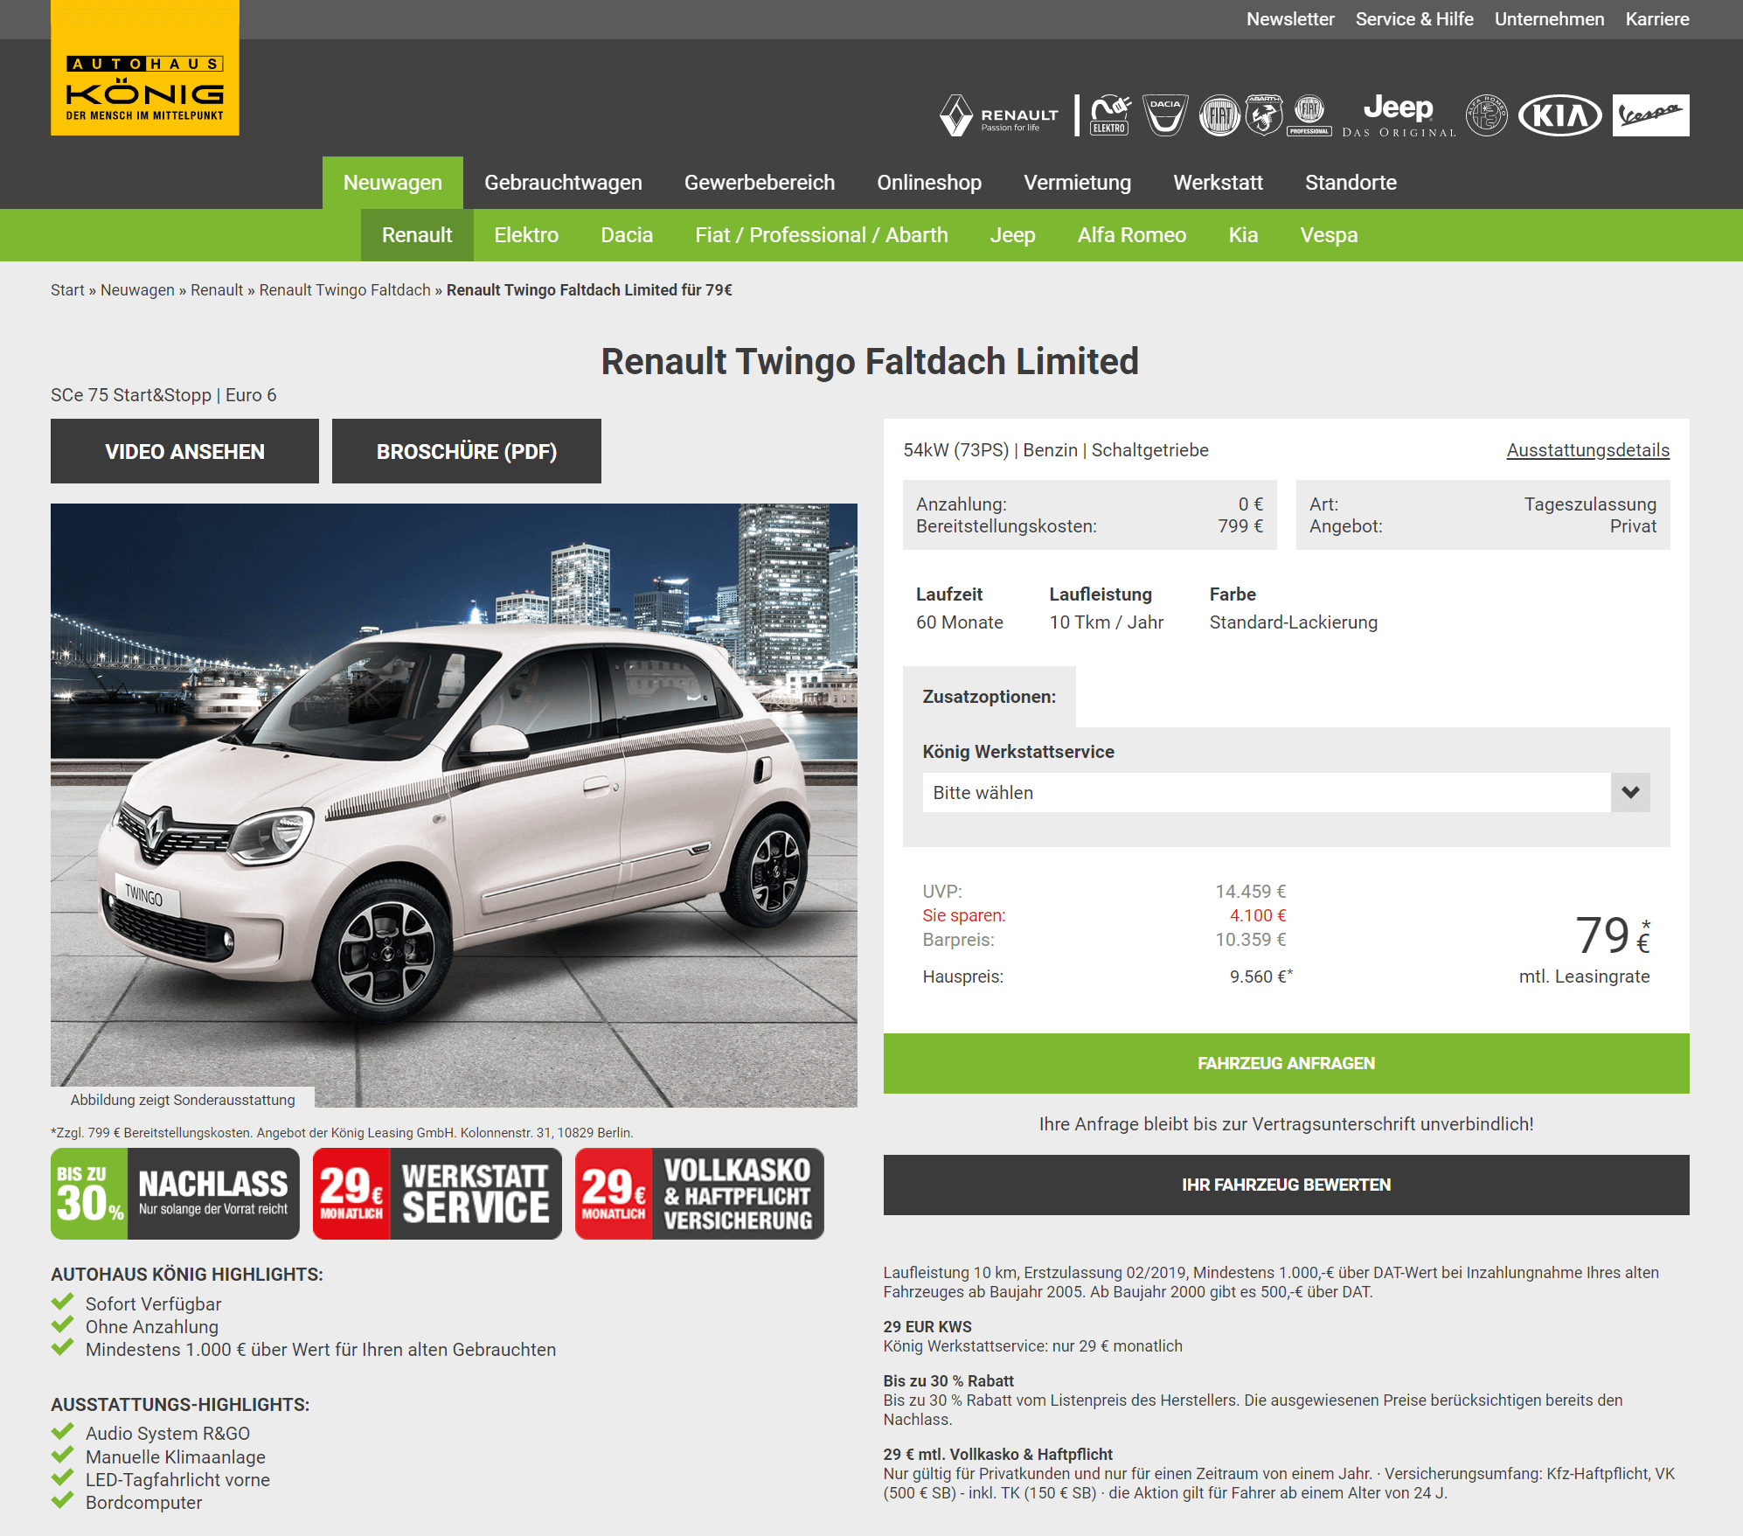Open the Onlineshop menu item

click(929, 183)
